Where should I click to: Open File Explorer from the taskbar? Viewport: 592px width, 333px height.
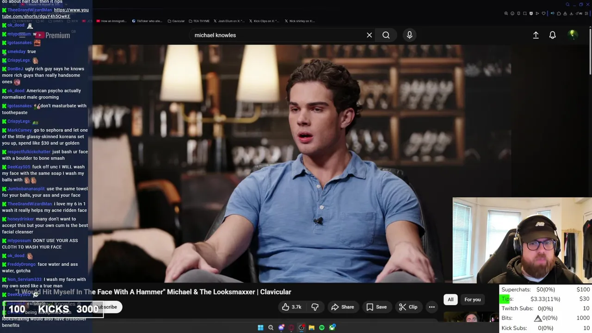click(x=311, y=327)
